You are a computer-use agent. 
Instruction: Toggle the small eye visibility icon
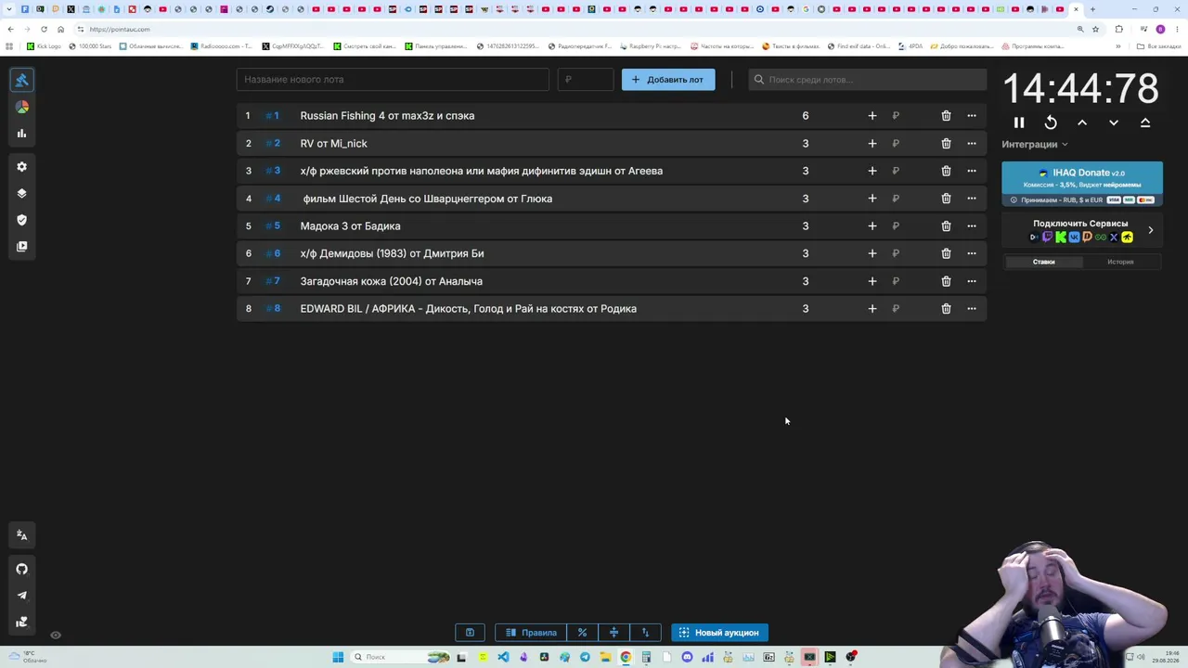click(x=56, y=636)
